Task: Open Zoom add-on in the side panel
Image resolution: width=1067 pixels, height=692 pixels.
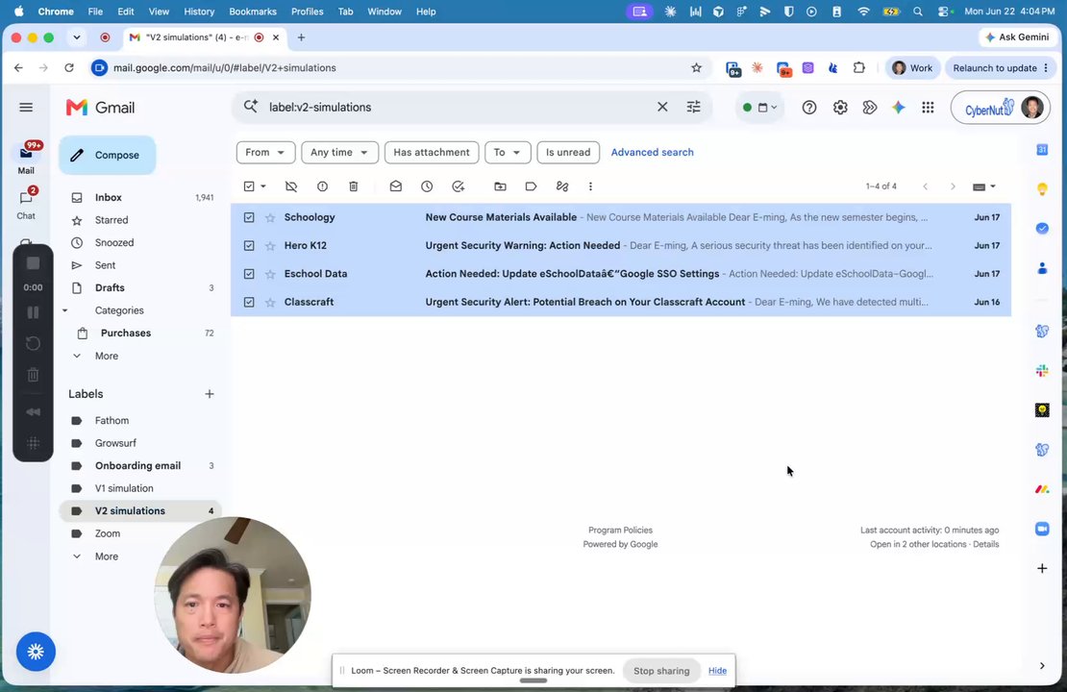Action: tap(1042, 529)
